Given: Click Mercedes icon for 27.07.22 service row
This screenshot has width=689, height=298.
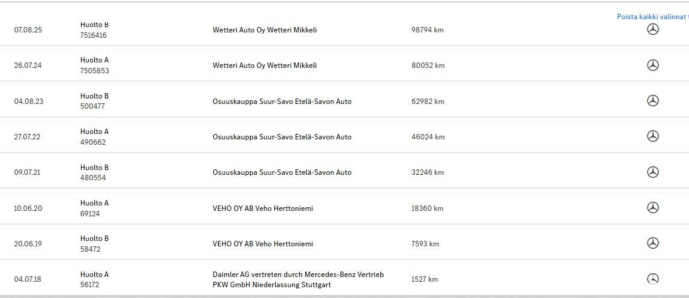Looking at the screenshot, I should pyautogui.click(x=652, y=136).
